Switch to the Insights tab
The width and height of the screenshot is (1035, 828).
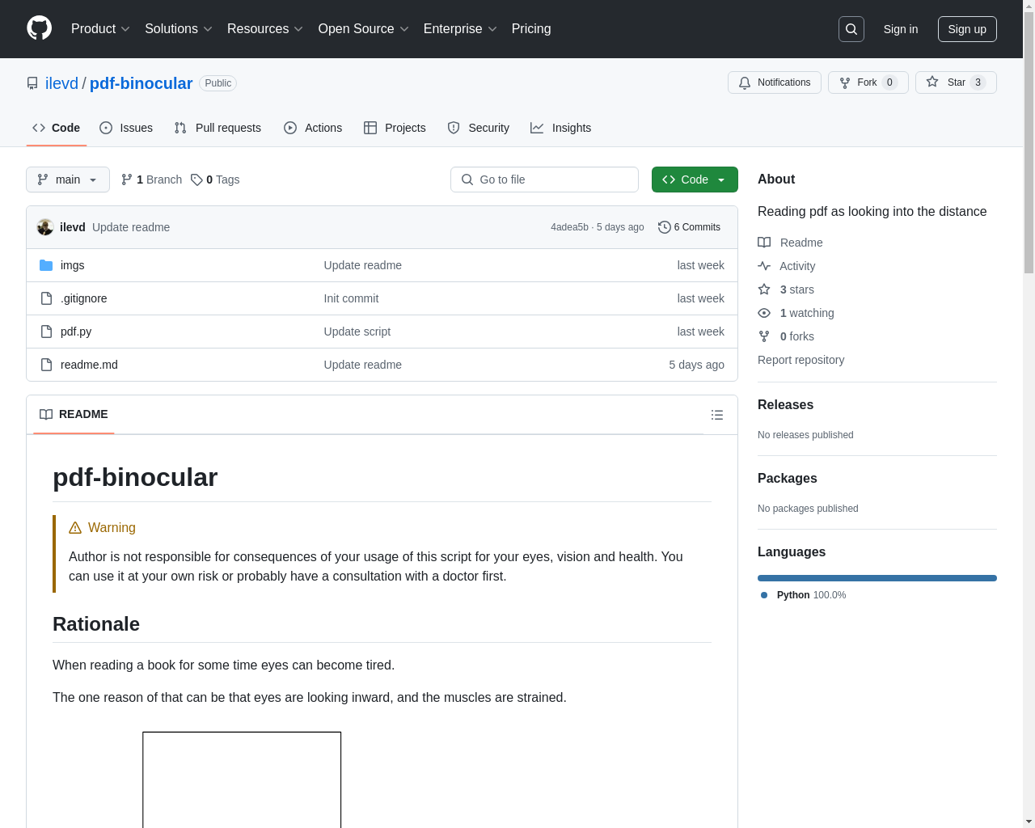pyautogui.click(x=561, y=128)
